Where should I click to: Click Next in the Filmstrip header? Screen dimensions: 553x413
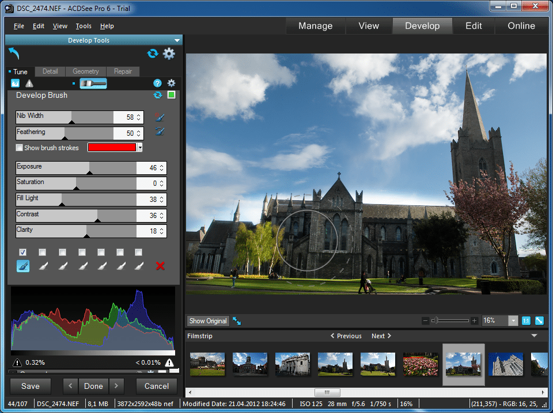pyautogui.click(x=381, y=336)
